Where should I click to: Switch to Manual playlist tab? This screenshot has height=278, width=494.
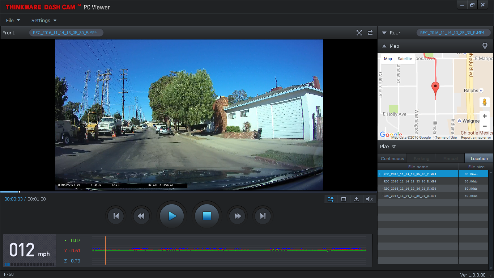click(x=450, y=158)
